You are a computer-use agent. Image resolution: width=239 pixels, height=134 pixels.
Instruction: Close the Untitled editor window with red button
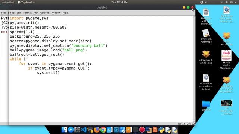pyautogui.click(x=193, y=7)
